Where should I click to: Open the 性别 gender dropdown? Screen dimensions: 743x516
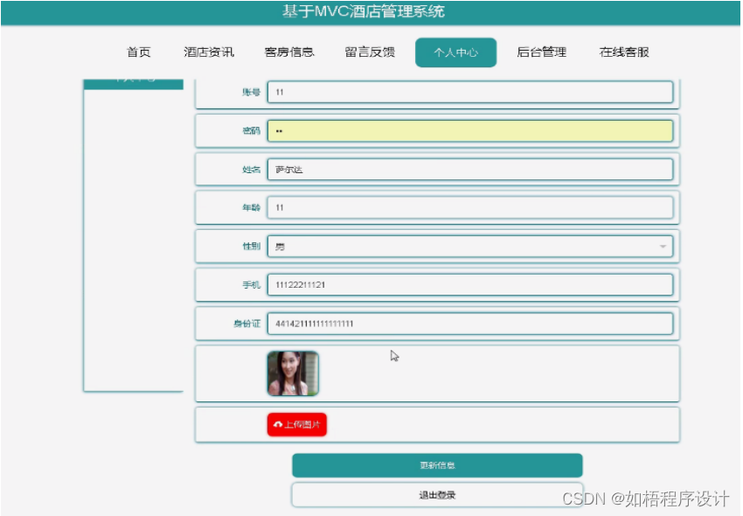(x=472, y=246)
